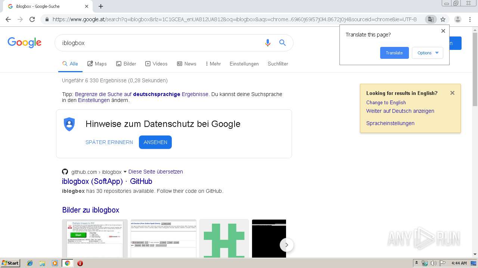This screenshot has width=478, height=268.
Task: Reload the page with the refresh icon
Action: [x=32, y=19]
